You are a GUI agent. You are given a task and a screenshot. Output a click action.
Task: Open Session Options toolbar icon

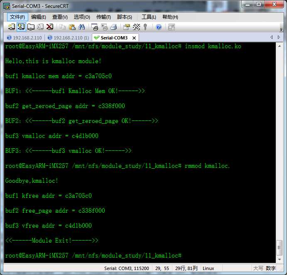tap(127, 27)
